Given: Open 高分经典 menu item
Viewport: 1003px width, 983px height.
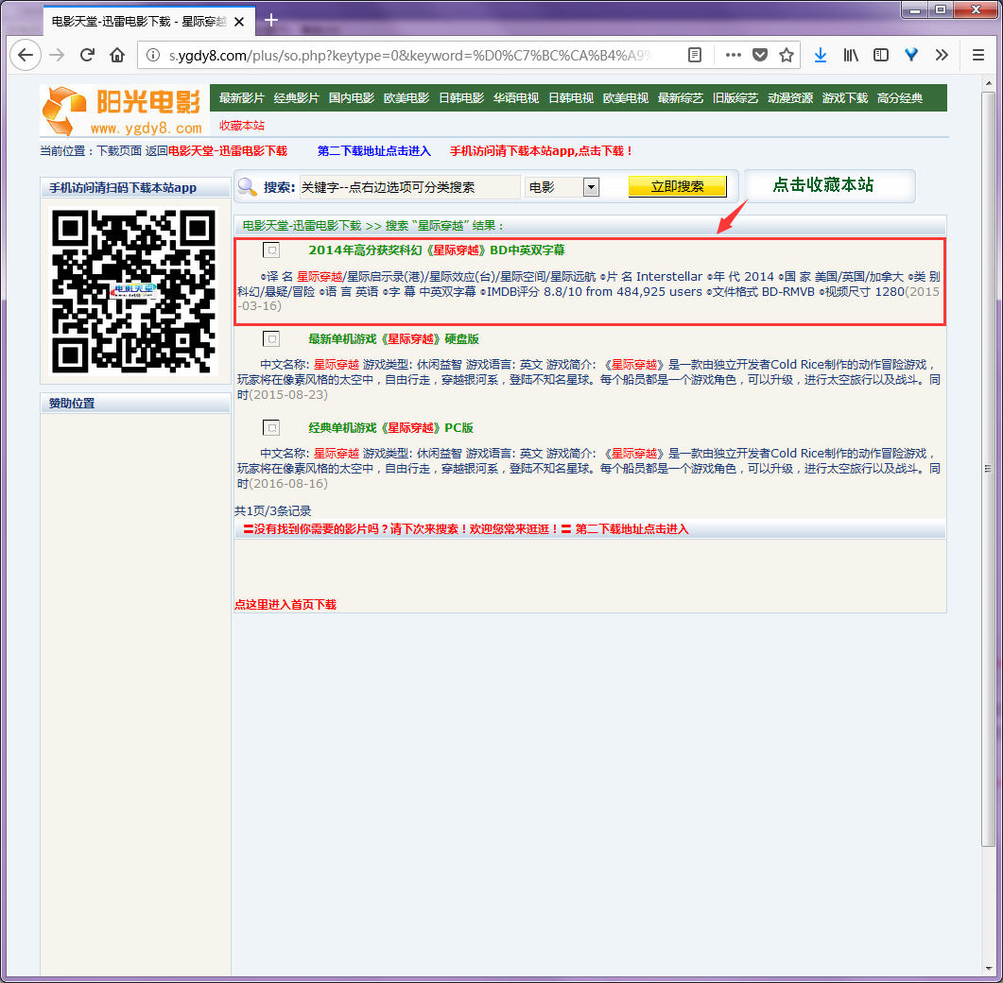Looking at the screenshot, I should click(900, 98).
